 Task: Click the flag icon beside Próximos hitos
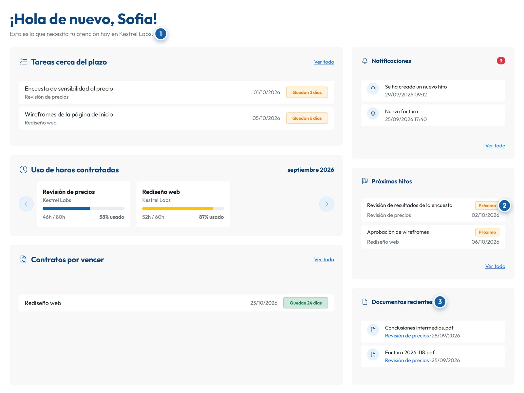(x=365, y=181)
